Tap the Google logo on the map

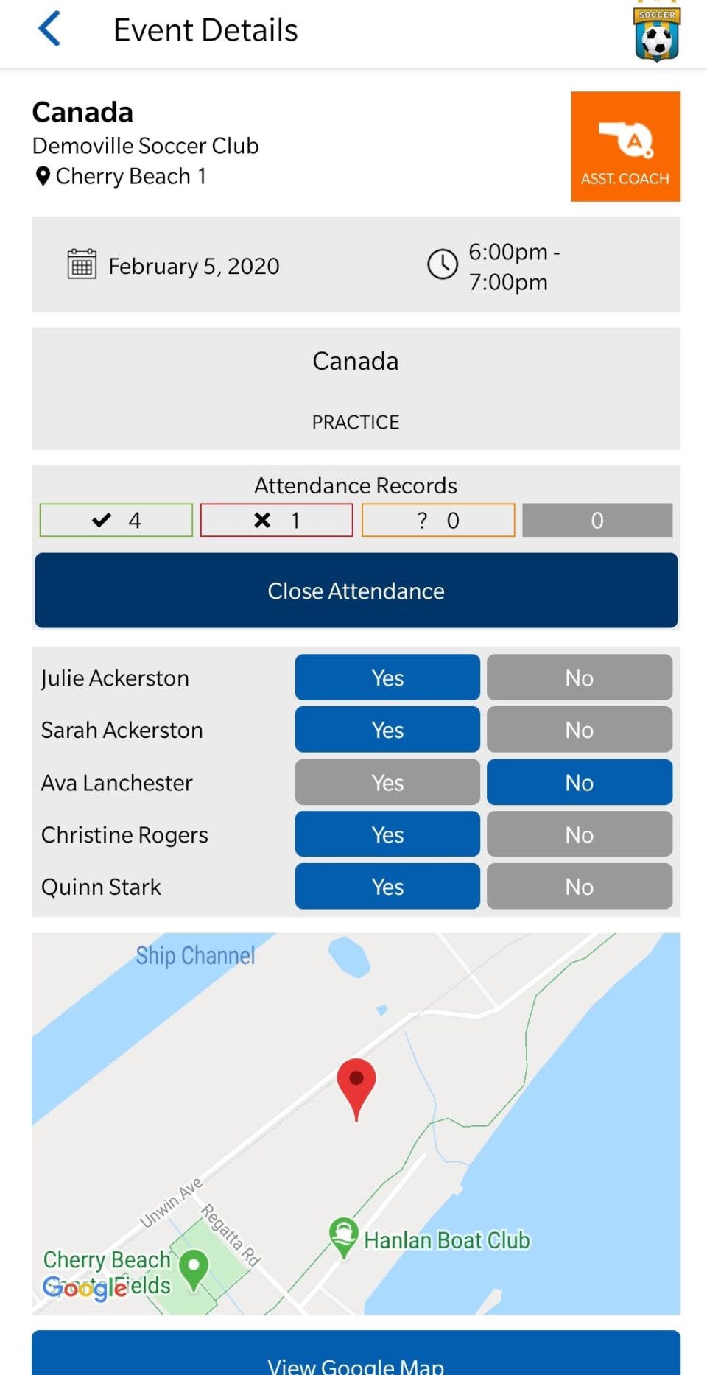click(x=84, y=1288)
